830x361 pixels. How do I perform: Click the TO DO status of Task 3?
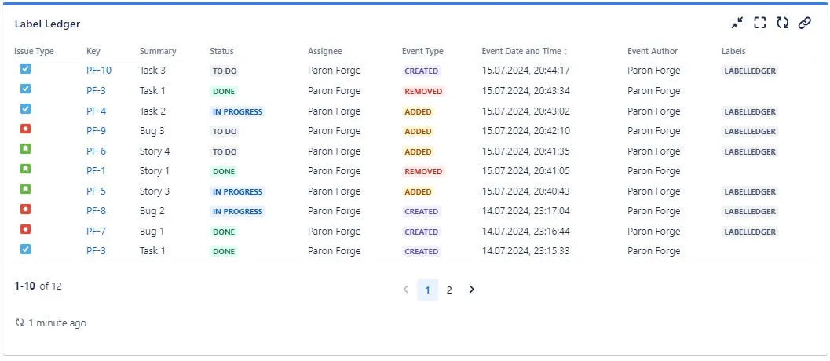[x=225, y=71]
